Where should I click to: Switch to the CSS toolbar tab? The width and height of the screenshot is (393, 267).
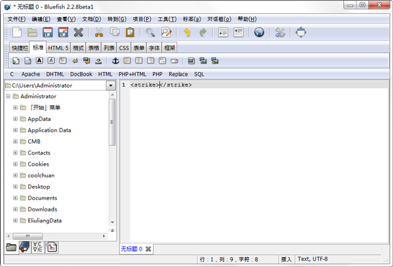click(x=124, y=48)
